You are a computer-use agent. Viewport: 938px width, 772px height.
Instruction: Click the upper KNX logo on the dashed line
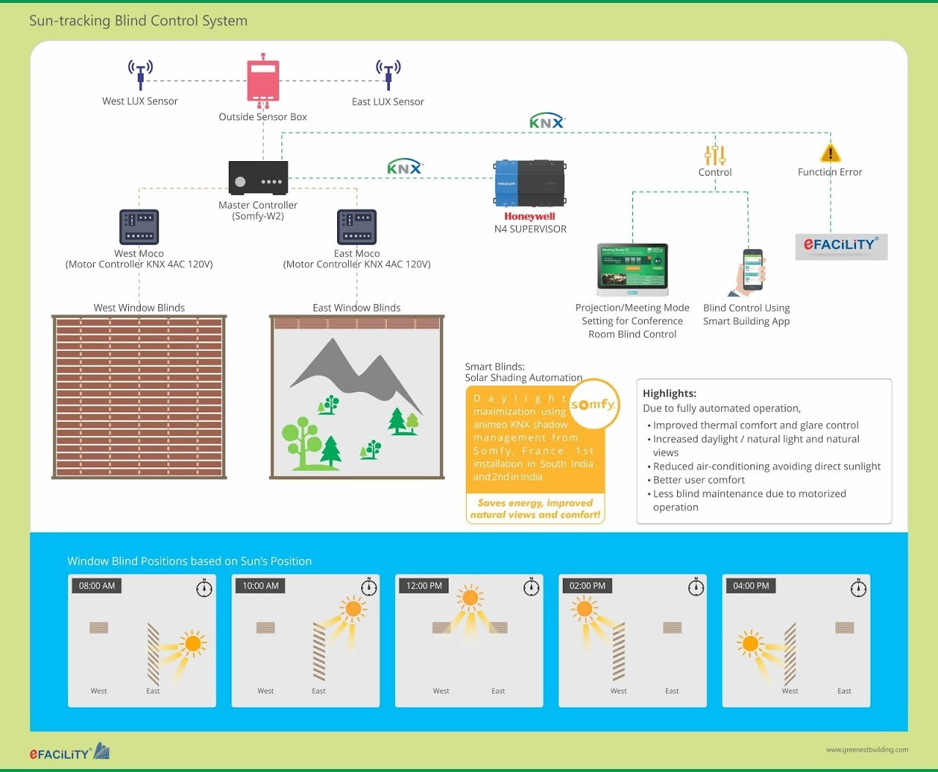547,122
